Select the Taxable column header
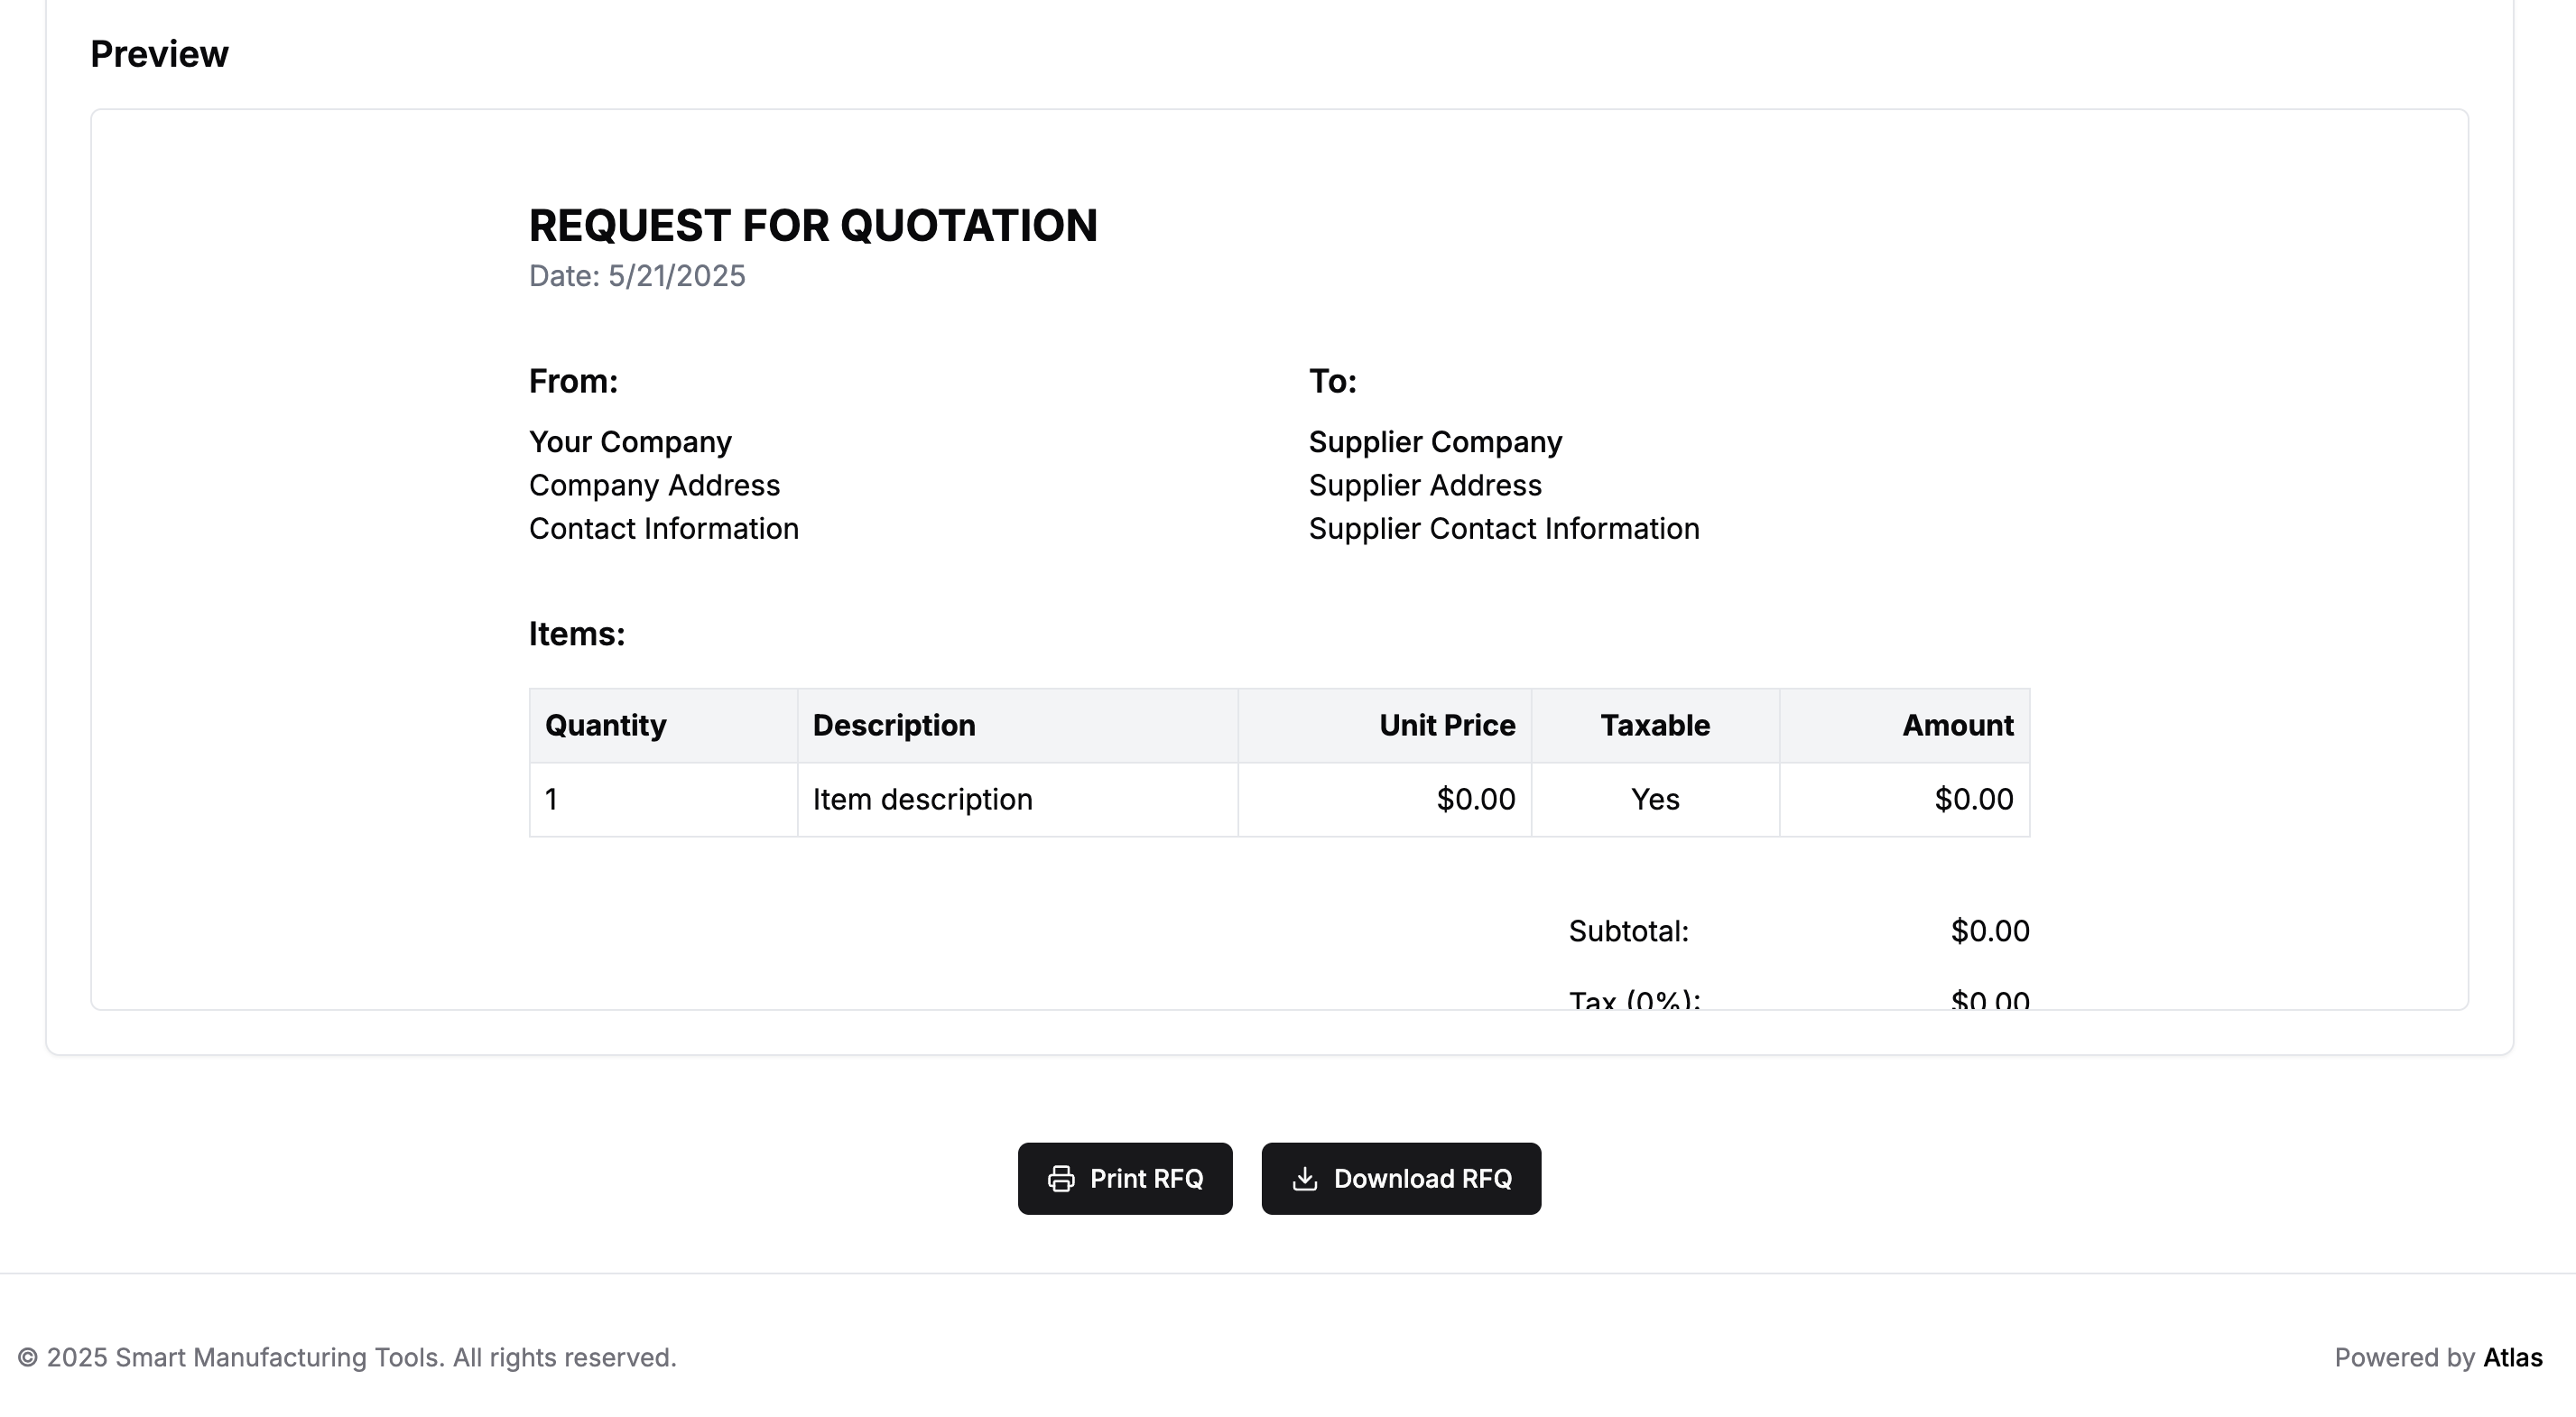The width and height of the screenshot is (2576, 1417). pyautogui.click(x=1654, y=725)
